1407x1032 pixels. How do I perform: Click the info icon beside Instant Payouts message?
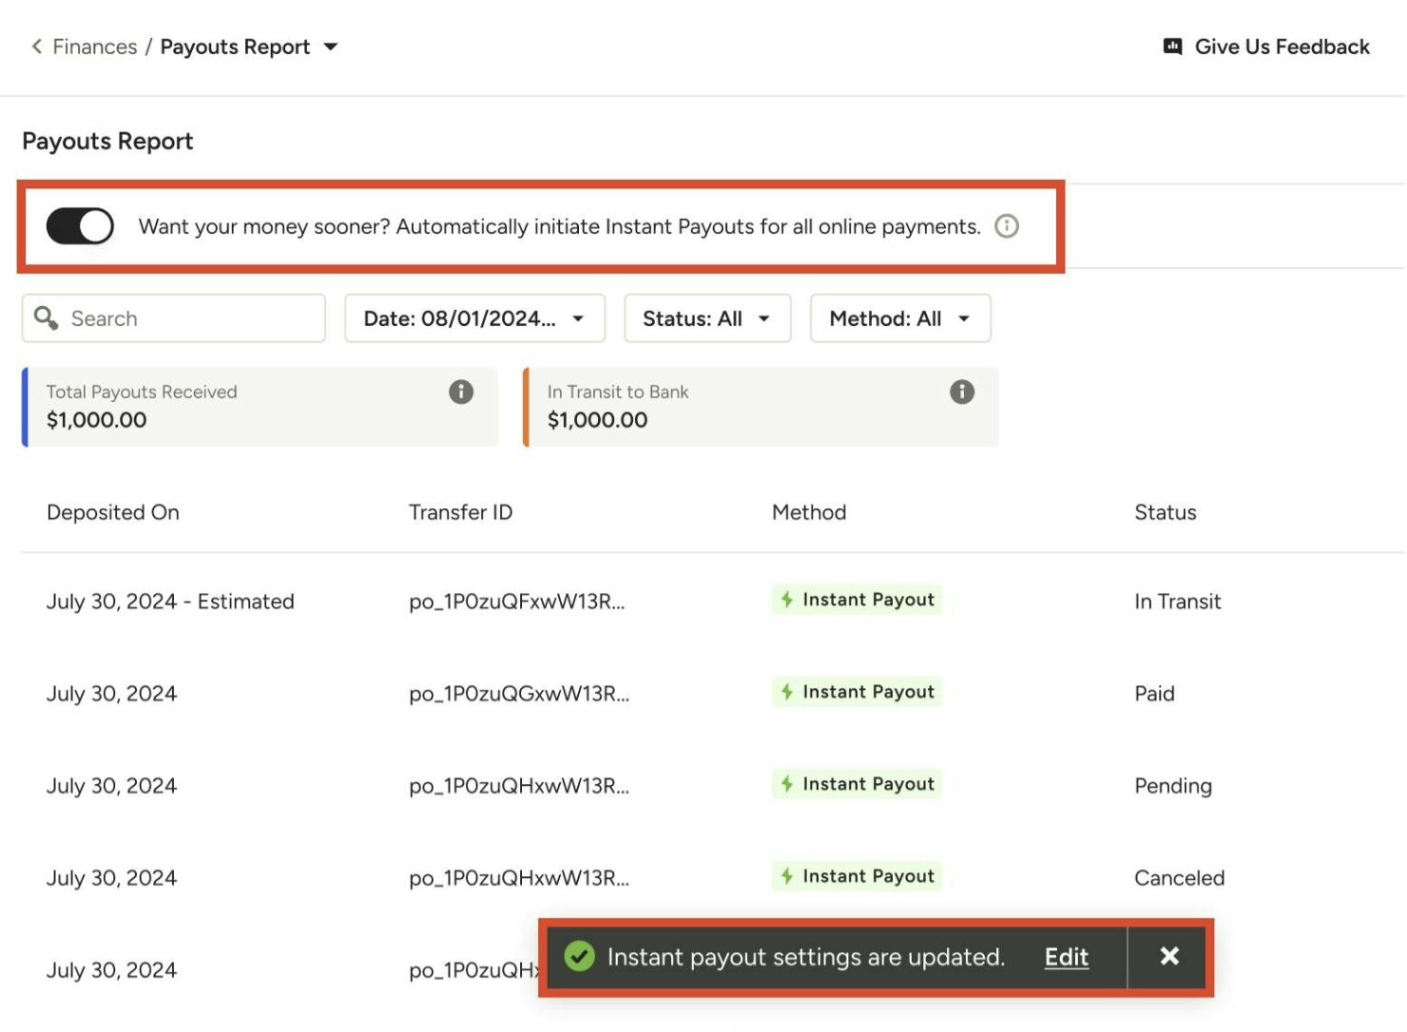click(x=1006, y=226)
